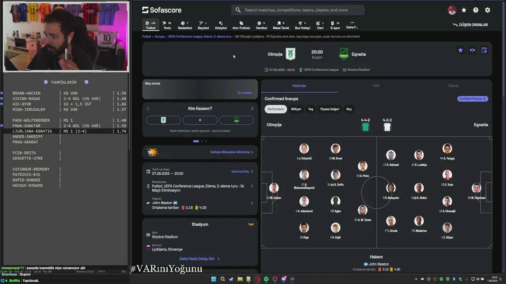
Task: Open the competition details chevron beside Müsabaka
Action: pos(252,186)
